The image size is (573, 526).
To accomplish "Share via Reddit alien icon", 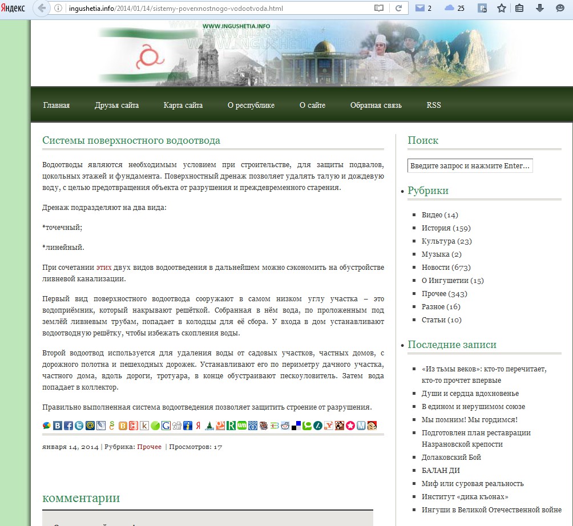I will point(285,426).
